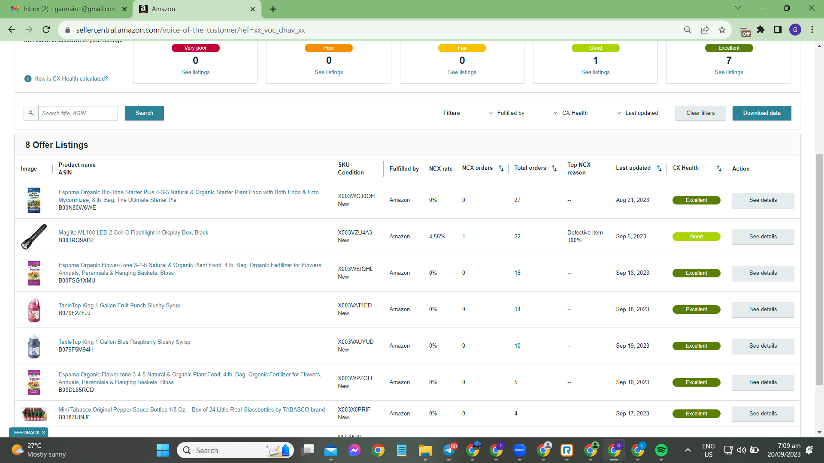Screen dimensions: 824x463
Task: Click the Search button
Action: (144, 113)
